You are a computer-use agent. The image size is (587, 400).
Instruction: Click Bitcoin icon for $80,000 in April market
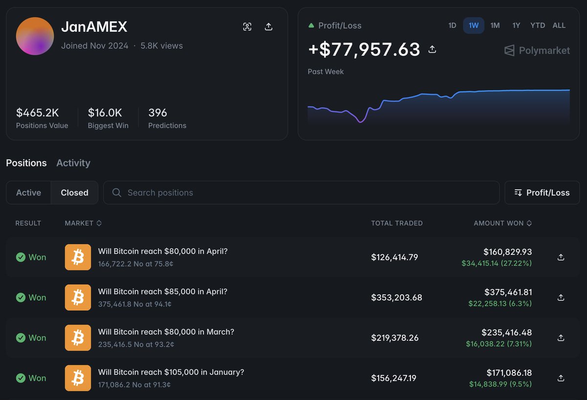pos(78,257)
